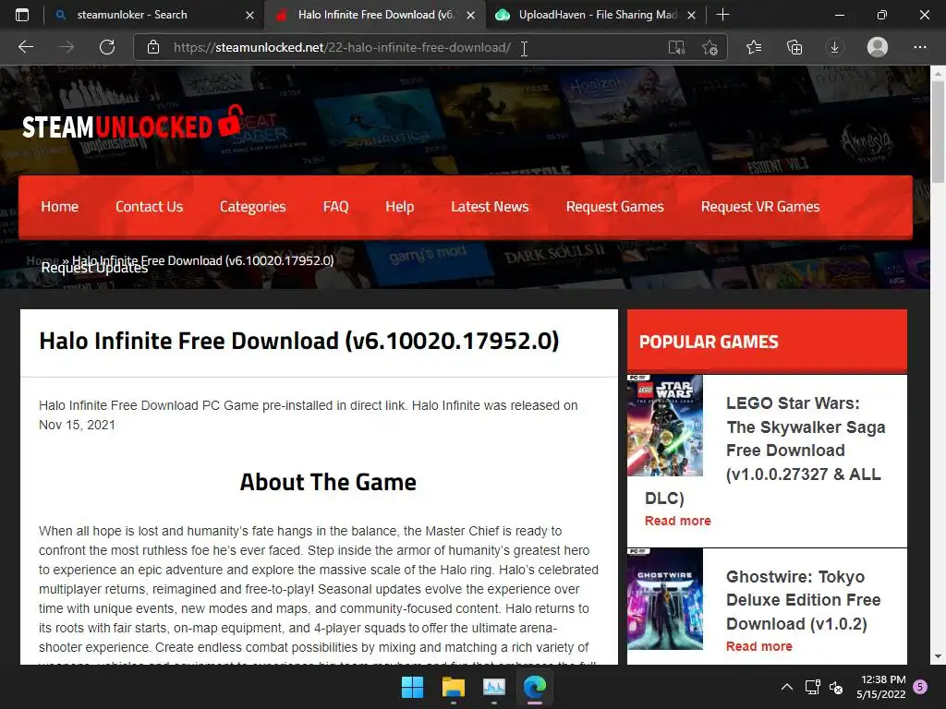Screen dimensions: 946x709
Task: Open a new browser tab
Action: [x=722, y=15]
